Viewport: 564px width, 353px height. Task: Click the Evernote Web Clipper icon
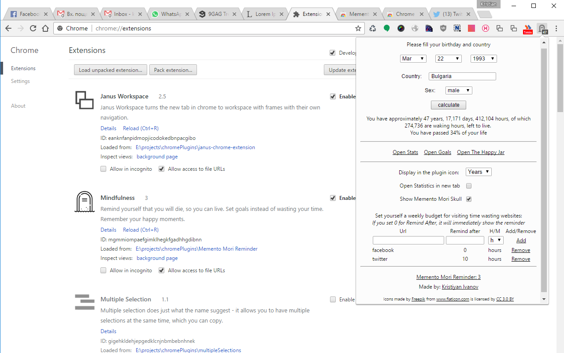[457, 27]
